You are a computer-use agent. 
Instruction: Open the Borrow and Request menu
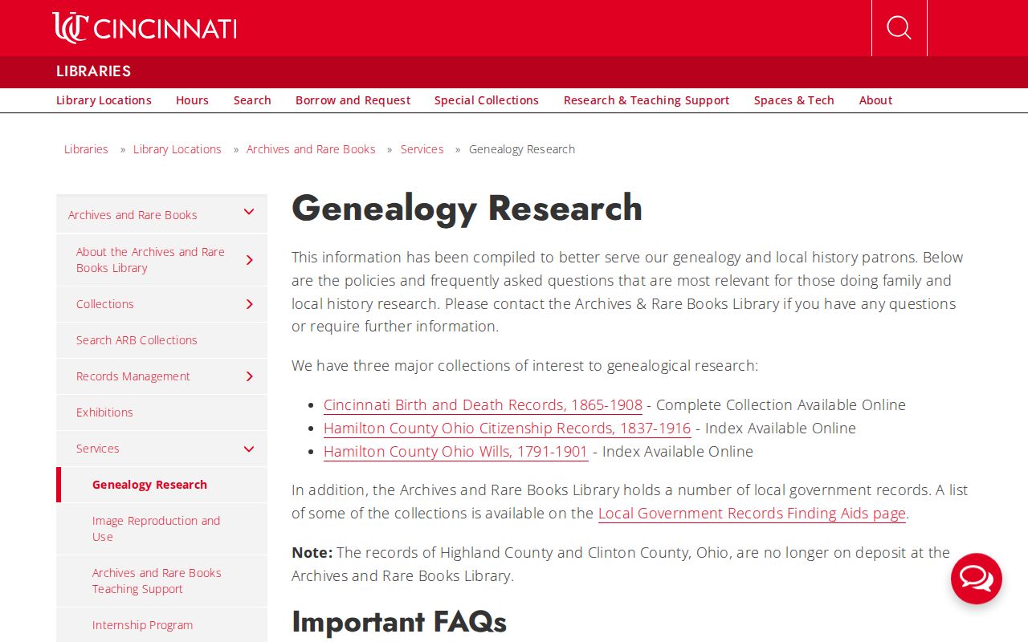tap(353, 100)
